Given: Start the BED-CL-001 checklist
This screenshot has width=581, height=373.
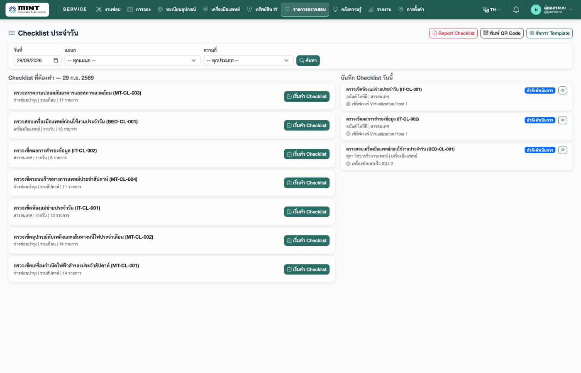Looking at the screenshot, I should (x=307, y=126).
